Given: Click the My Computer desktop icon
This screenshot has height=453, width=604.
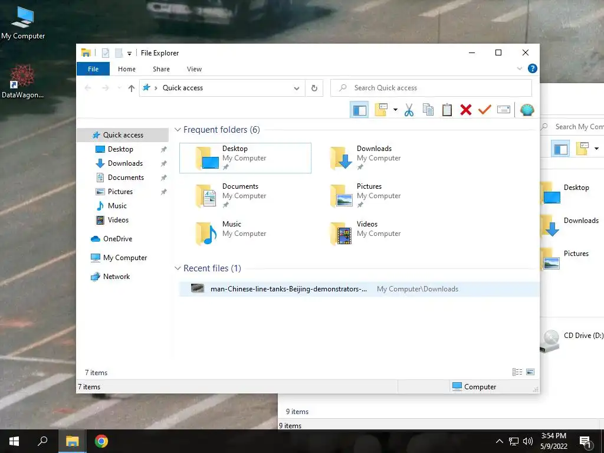Looking at the screenshot, I should pyautogui.click(x=23, y=22).
